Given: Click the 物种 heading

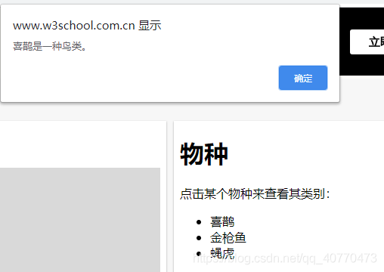Looking at the screenshot, I should [x=204, y=154].
